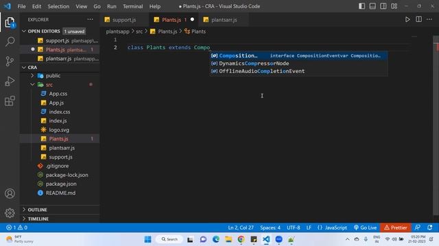The width and height of the screenshot is (439, 246).
Task: Switch to the support.js editor tab
Action: tap(124, 20)
